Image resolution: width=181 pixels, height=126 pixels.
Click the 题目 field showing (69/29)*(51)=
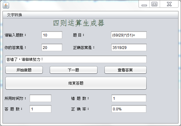click(x=129, y=35)
